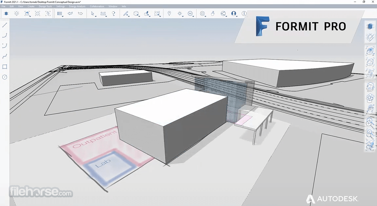Select the three-point arc tool below the Arc tool
The image size is (377, 206).
pos(5,46)
